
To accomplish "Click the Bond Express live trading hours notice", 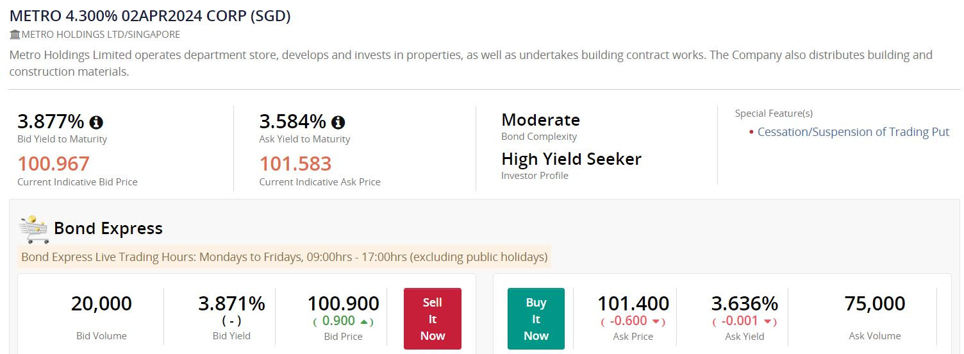I will tap(285, 257).
